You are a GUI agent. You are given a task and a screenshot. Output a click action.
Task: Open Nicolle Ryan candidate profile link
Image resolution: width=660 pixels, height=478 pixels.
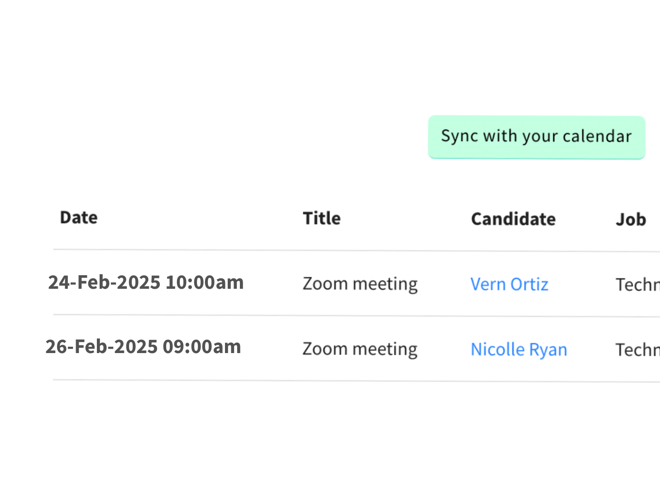pos(519,349)
